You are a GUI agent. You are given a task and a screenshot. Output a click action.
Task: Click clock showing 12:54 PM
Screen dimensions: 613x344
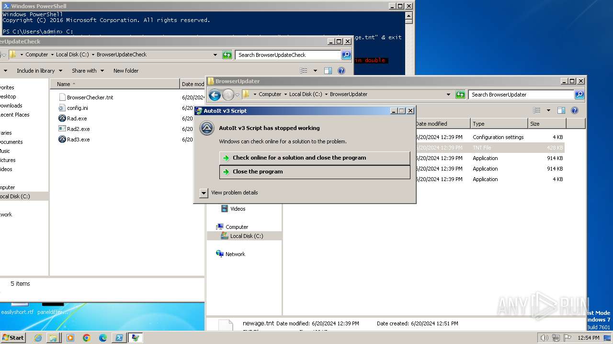[x=588, y=338]
